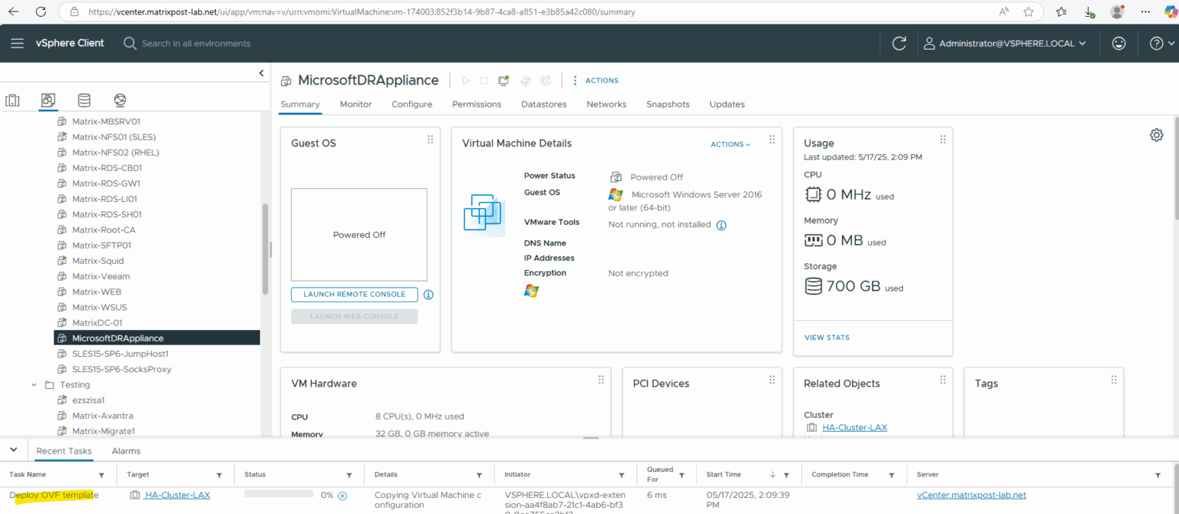Viewport: 1179px width, 514px height.
Task: Click the LAUNCH REMOTE CONSOLE button
Action: tap(354, 294)
